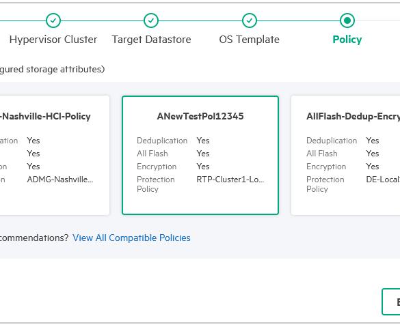400x327 pixels.
Task: Click the Hypervisor Cluster step checkmark circle
Action: [53, 20]
